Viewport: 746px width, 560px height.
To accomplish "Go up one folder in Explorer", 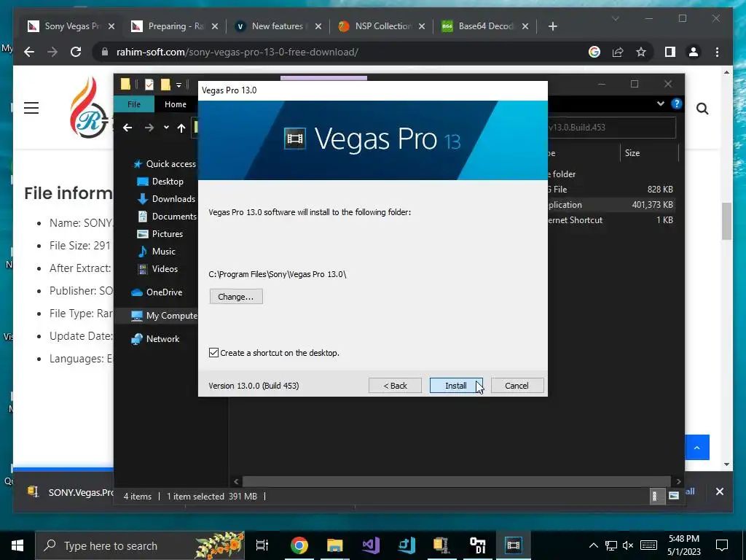I will click(x=181, y=128).
